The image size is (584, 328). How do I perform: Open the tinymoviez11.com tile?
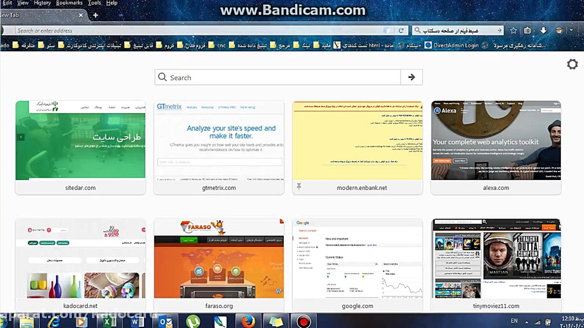tap(496, 265)
